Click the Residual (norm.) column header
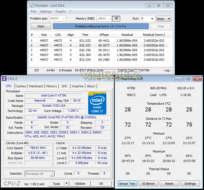The height and width of the screenshot is (190, 204). tap(154, 35)
